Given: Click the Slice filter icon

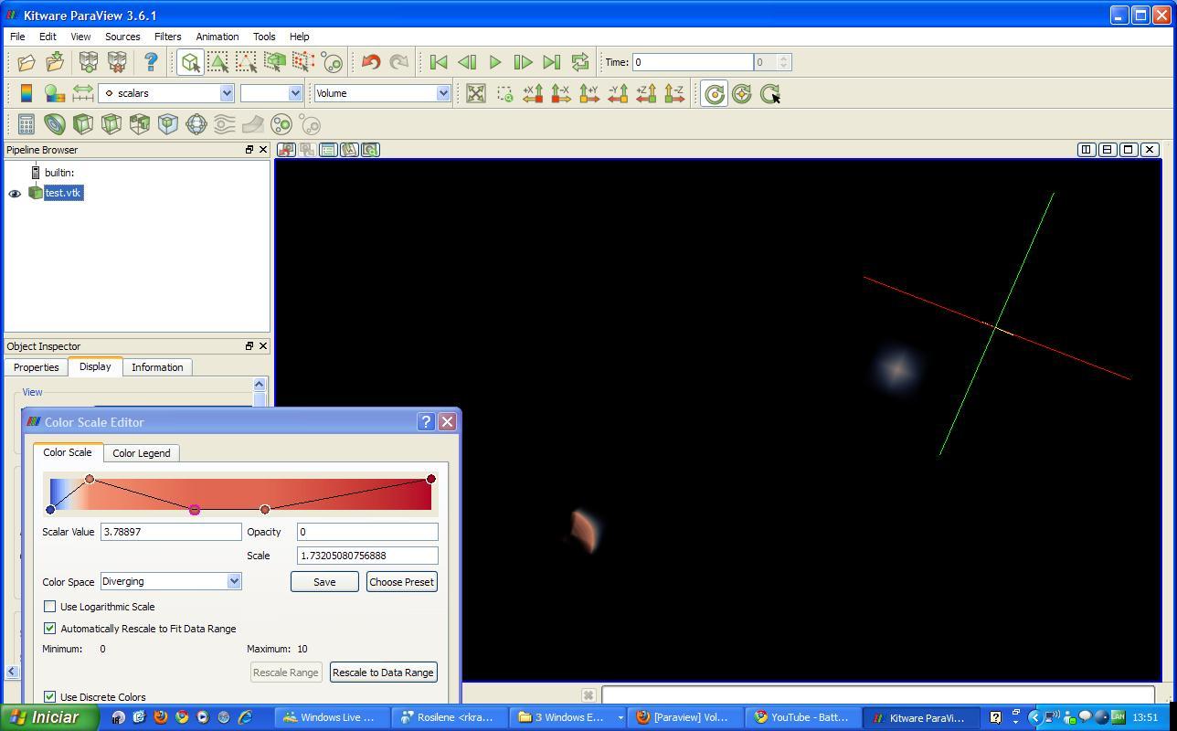Looking at the screenshot, I should coord(111,123).
